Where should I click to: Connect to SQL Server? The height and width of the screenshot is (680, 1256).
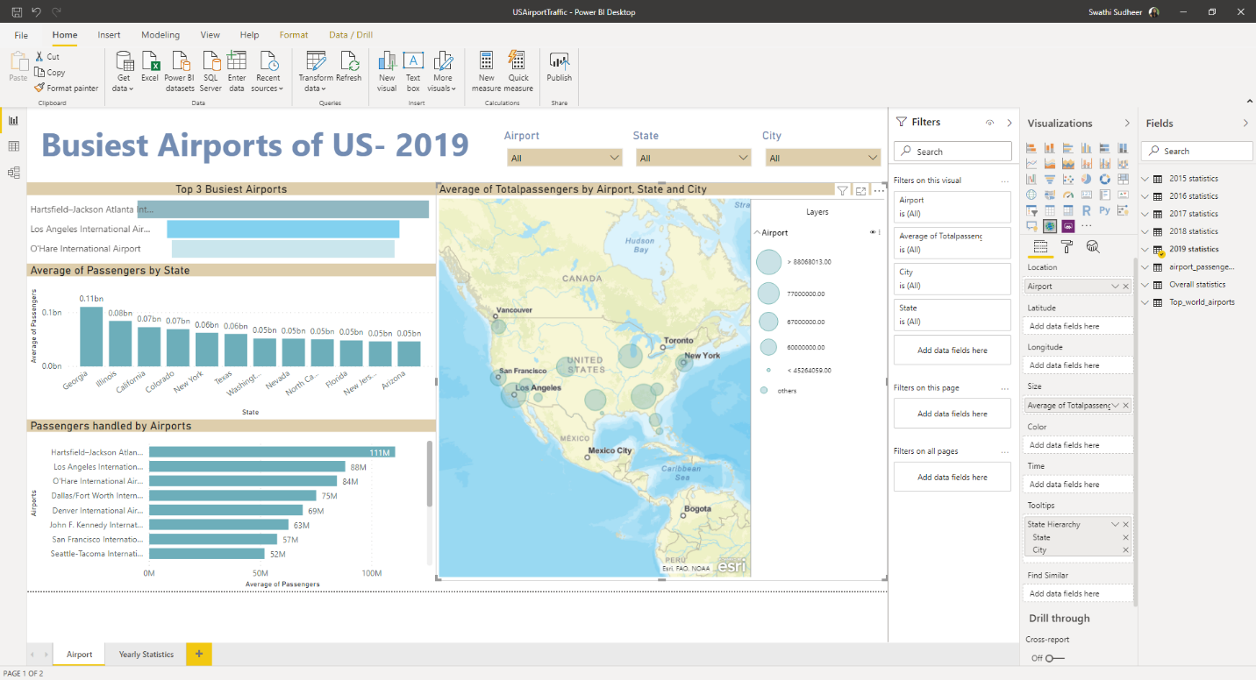(211, 71)
